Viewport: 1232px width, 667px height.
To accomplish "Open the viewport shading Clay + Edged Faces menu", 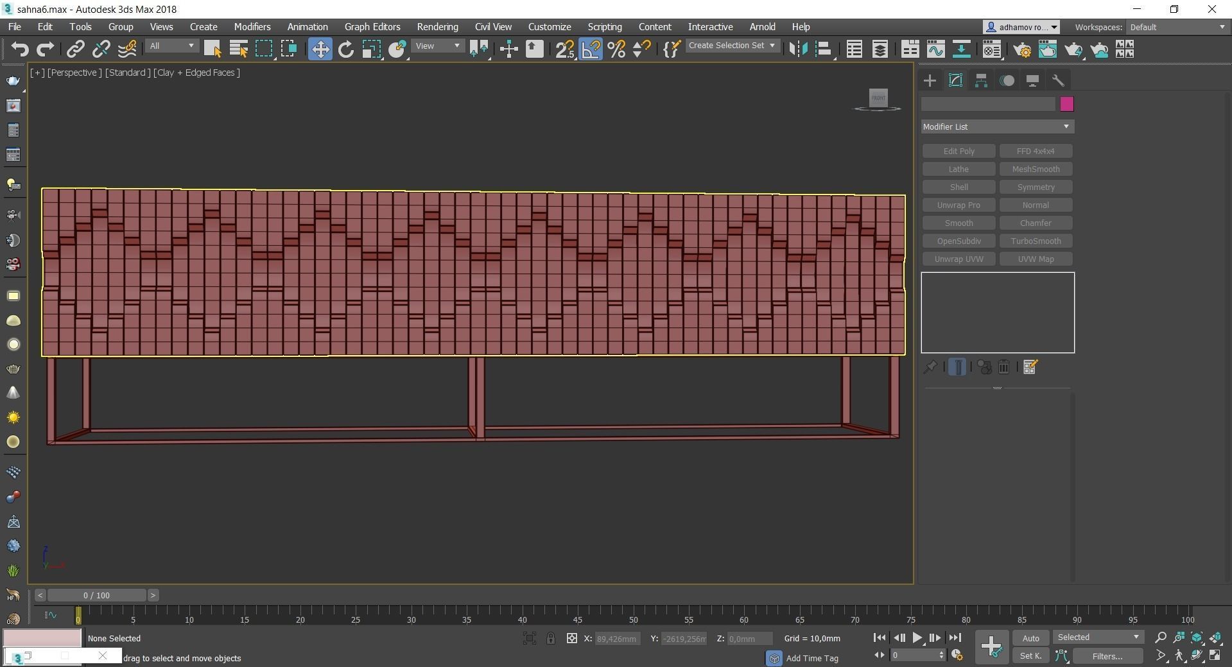I will point(196,73).
